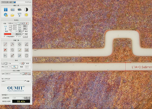Viewport: 152px width, 109px height.
Task: Increase horizontal offset with right stepper
Action: click(20, 26)
